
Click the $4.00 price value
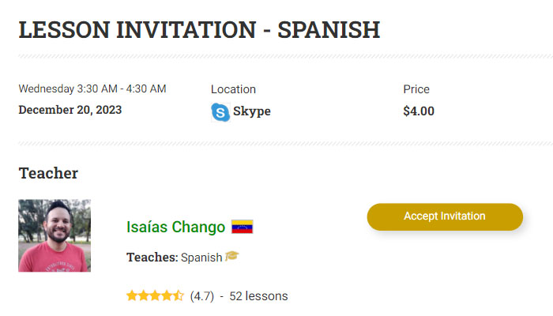point(419,111)
